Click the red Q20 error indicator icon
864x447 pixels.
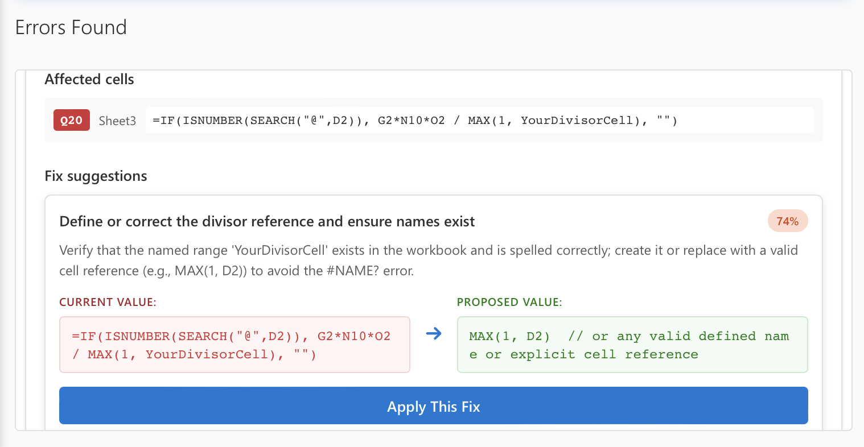click(71, 120)
